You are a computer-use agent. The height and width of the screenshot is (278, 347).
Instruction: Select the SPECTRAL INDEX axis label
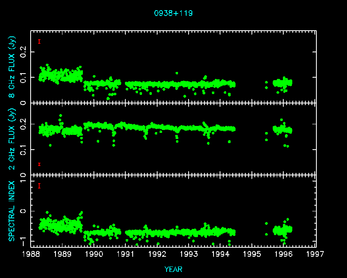point(12,211)
